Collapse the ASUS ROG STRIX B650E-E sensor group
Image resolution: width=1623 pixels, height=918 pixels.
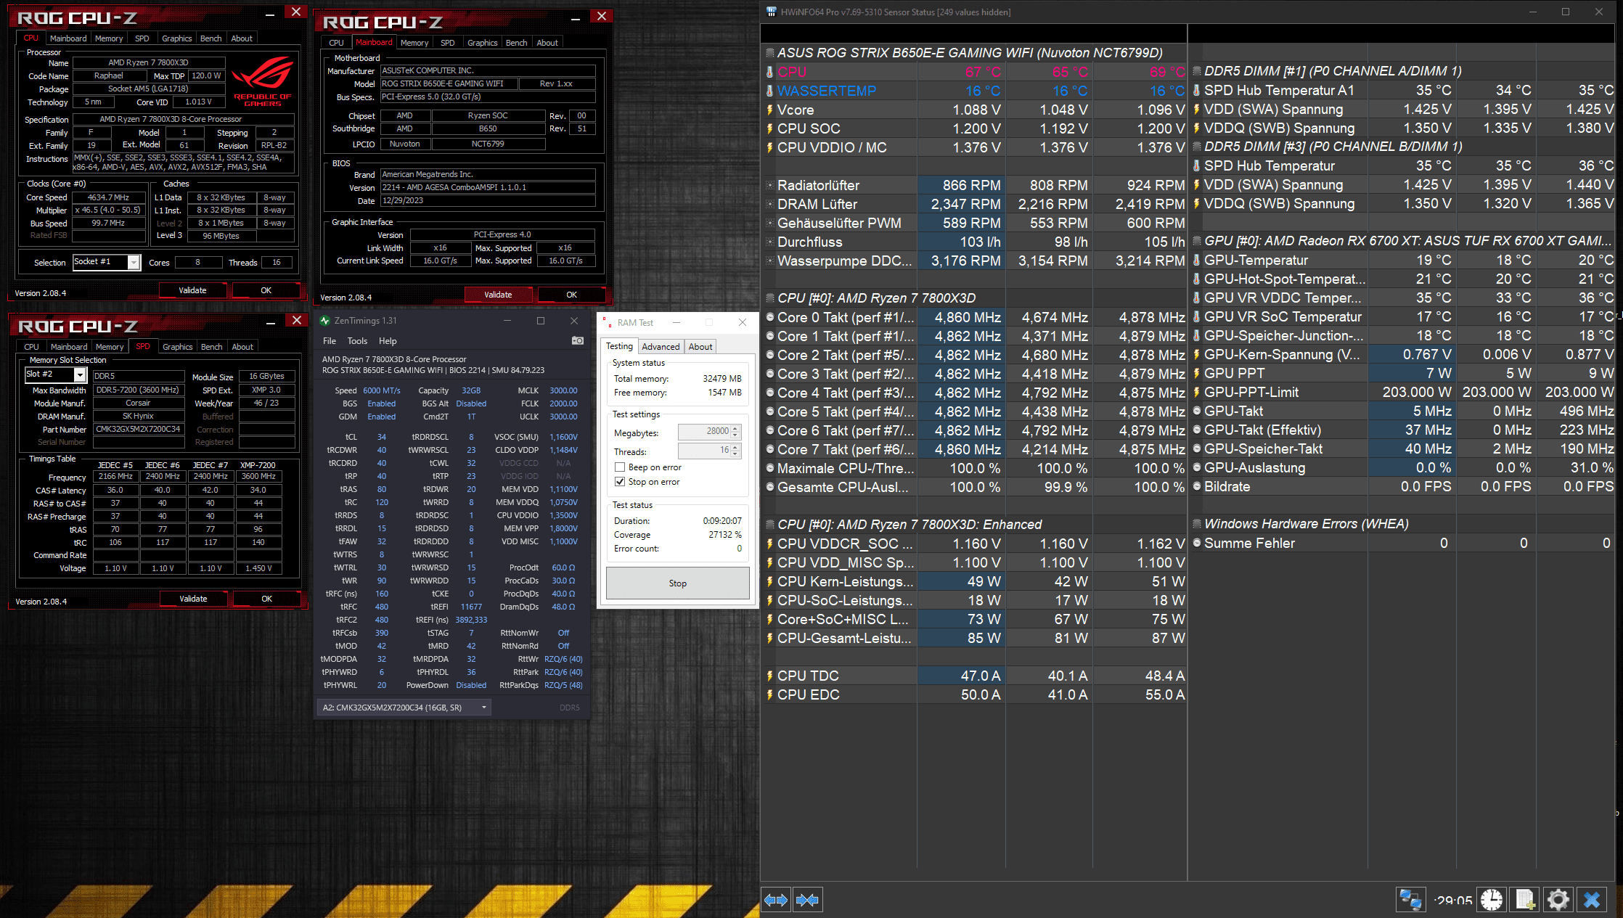click(x=769, y=53)
